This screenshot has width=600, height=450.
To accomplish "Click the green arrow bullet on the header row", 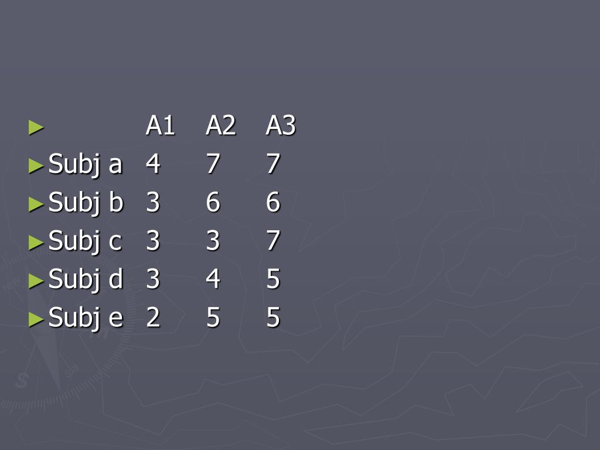I will pos(36,127).
